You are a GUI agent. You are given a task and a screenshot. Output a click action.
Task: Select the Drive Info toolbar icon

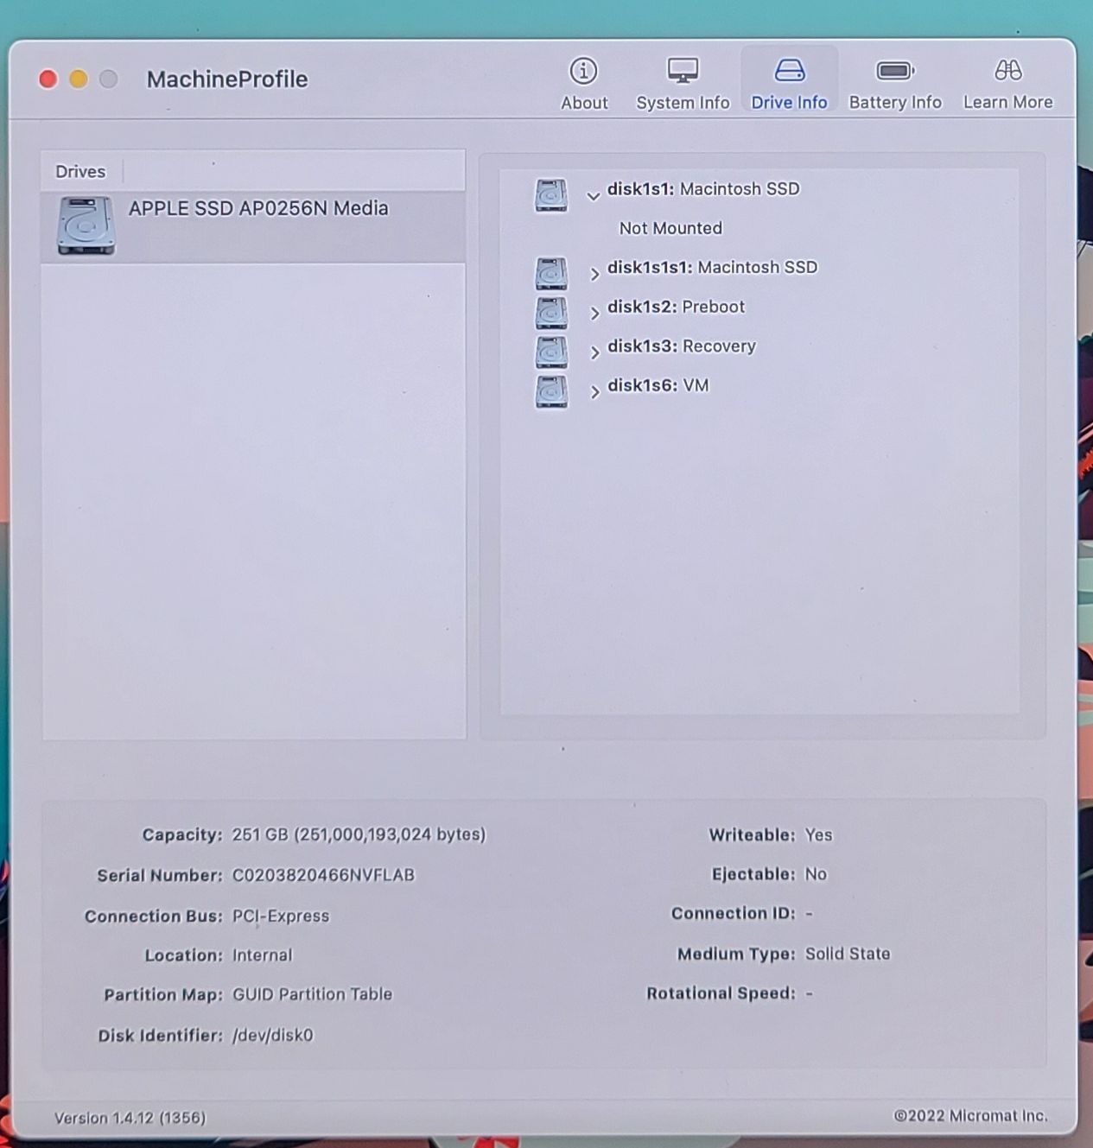pos(789,71)
